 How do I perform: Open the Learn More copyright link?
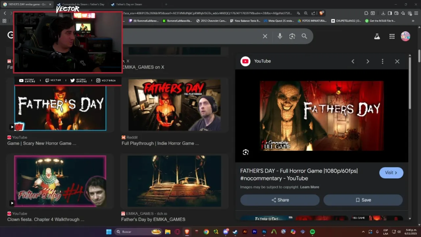coord(310,187)
